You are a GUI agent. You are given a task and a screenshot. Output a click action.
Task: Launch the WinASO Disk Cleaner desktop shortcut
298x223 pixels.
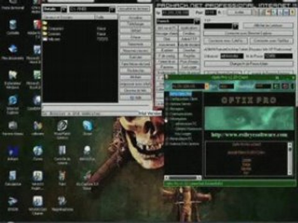tap(38, 205)
